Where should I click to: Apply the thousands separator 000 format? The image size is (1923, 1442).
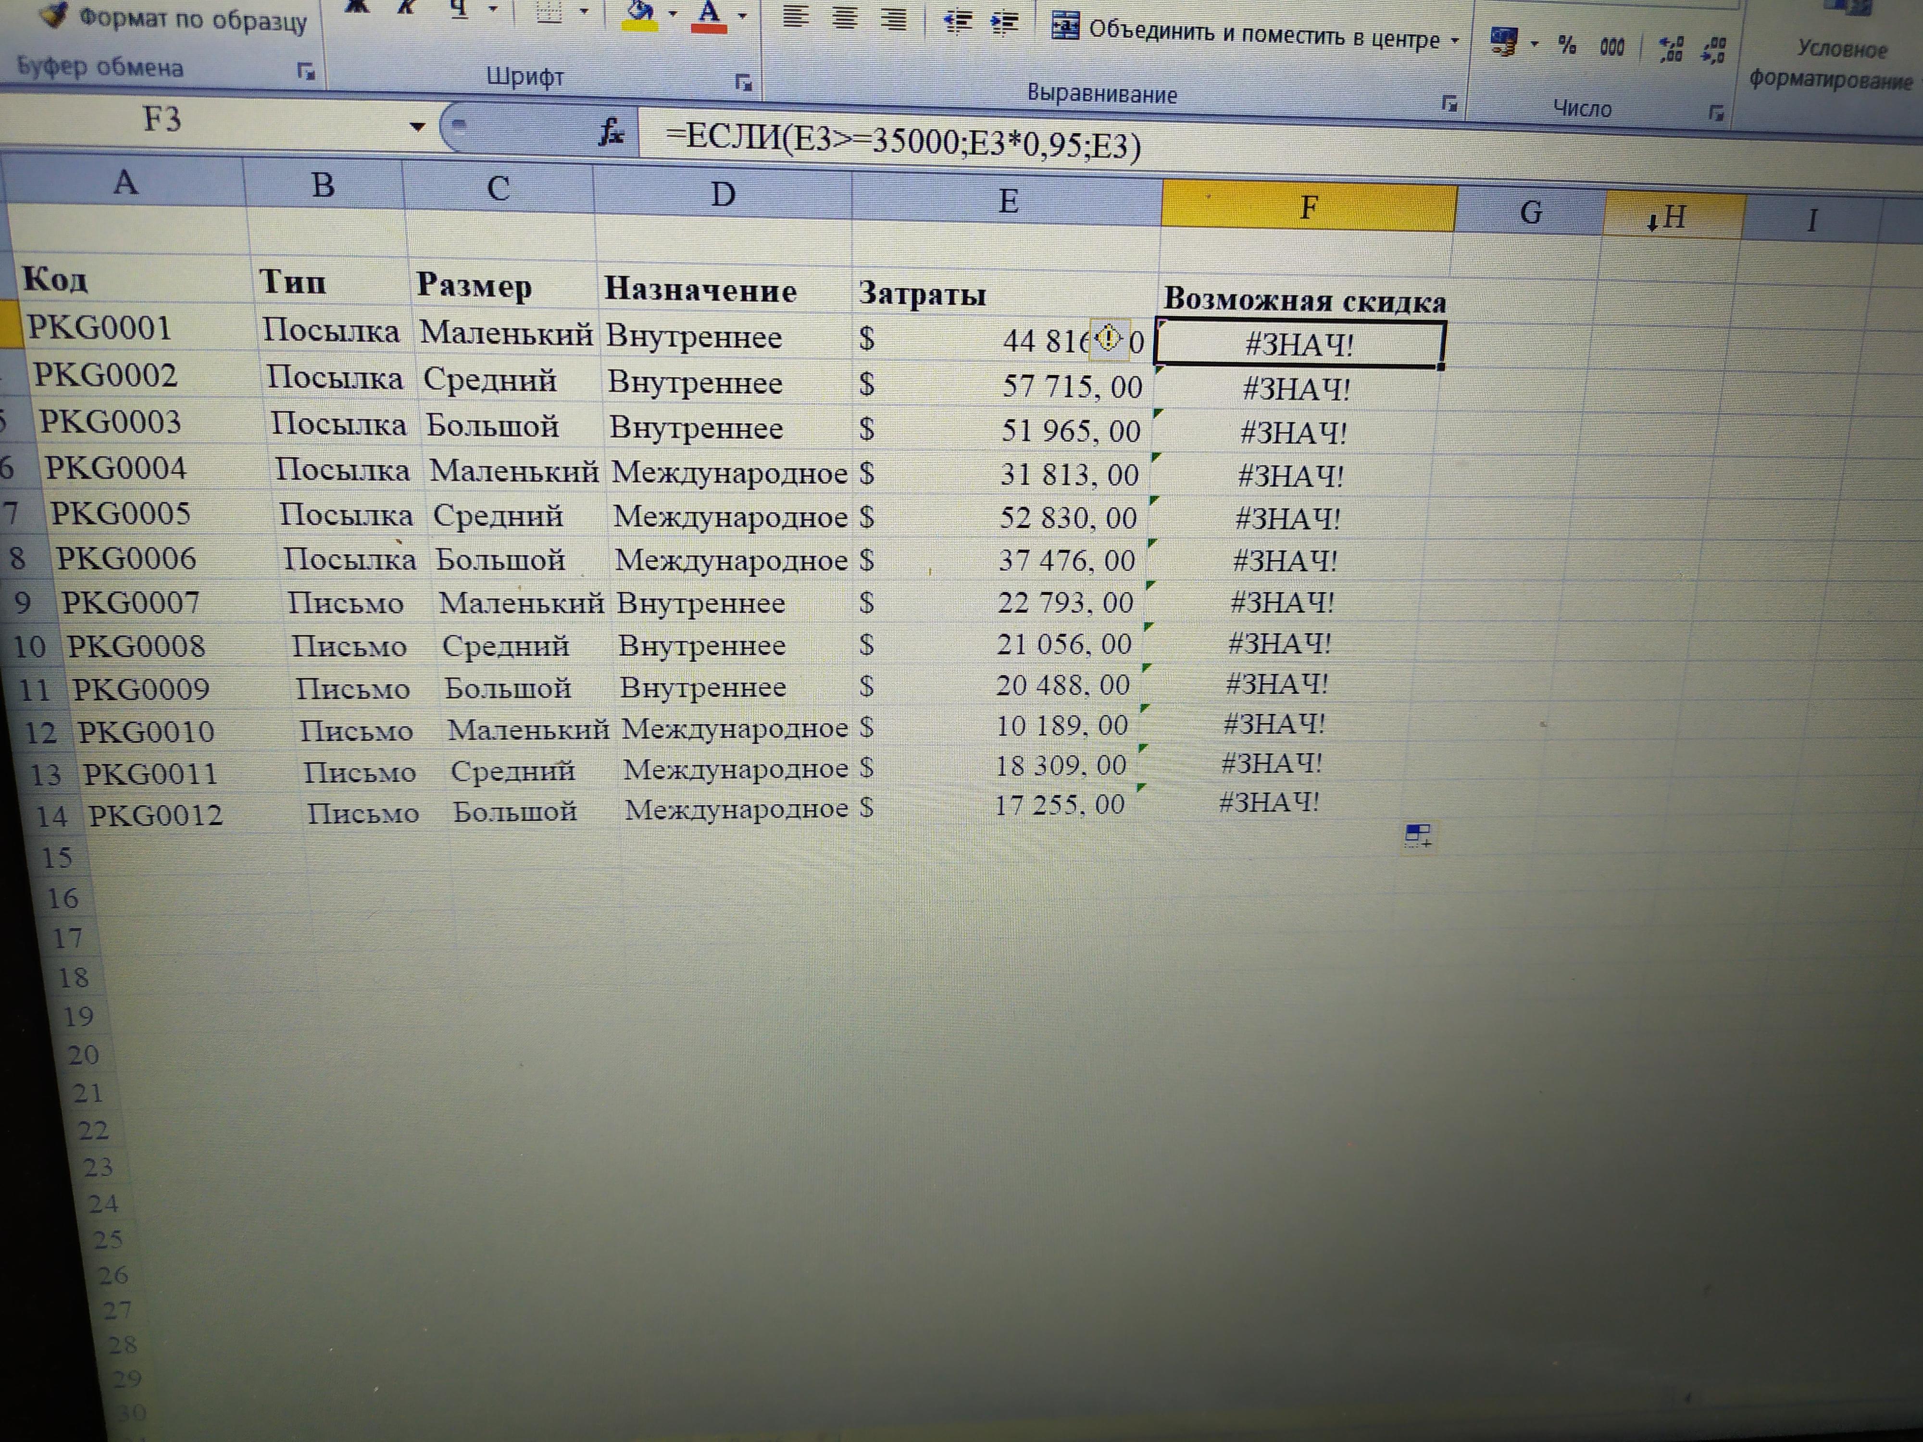click(1612, 47)
